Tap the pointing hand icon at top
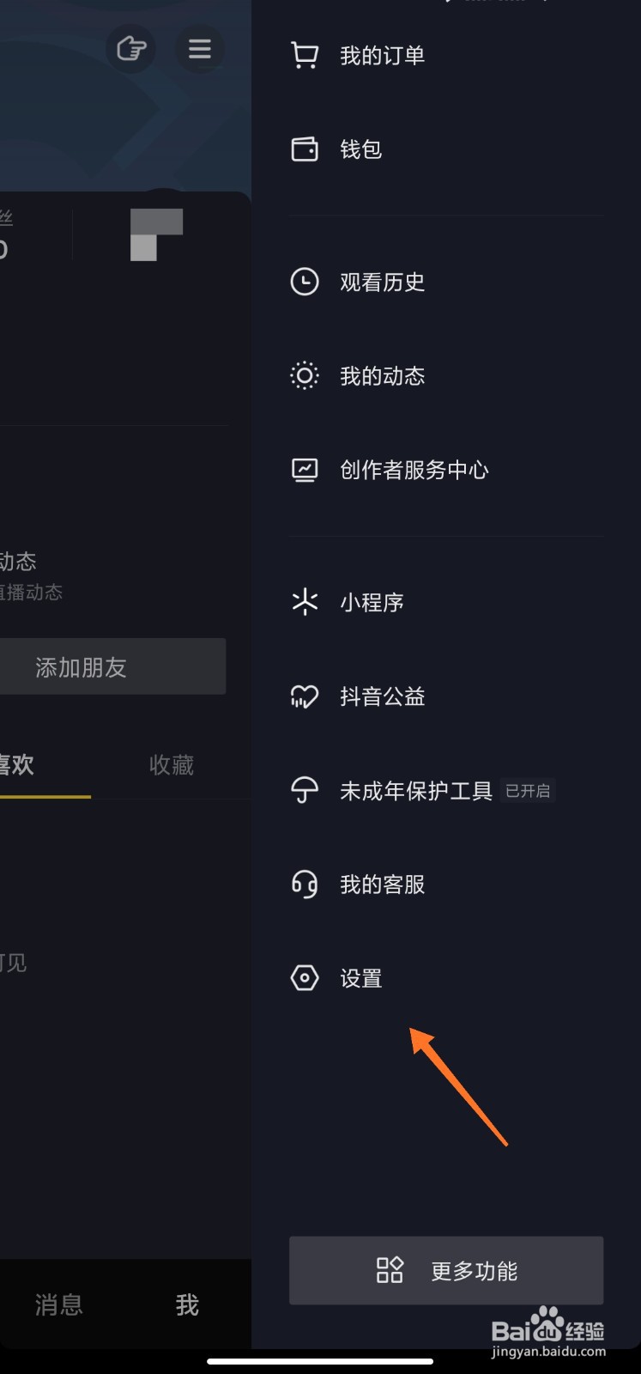 point(131,49)
